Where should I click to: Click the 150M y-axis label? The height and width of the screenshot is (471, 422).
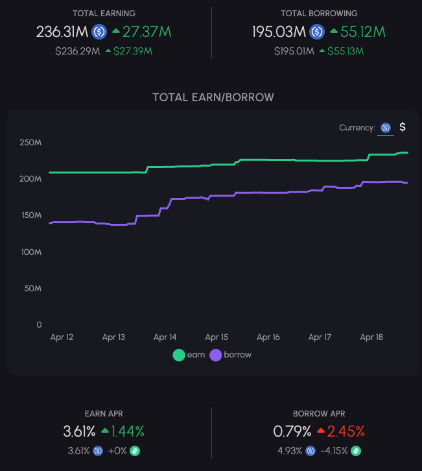(32, 215)
